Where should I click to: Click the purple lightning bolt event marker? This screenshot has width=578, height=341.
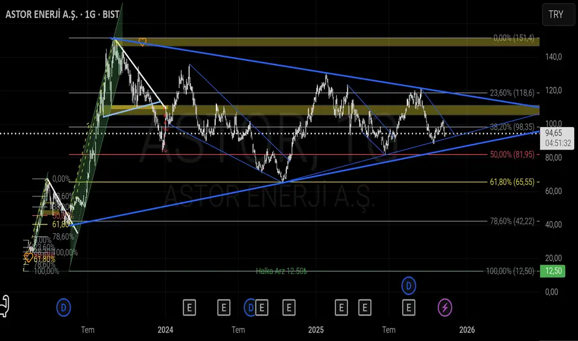[445, 308]
